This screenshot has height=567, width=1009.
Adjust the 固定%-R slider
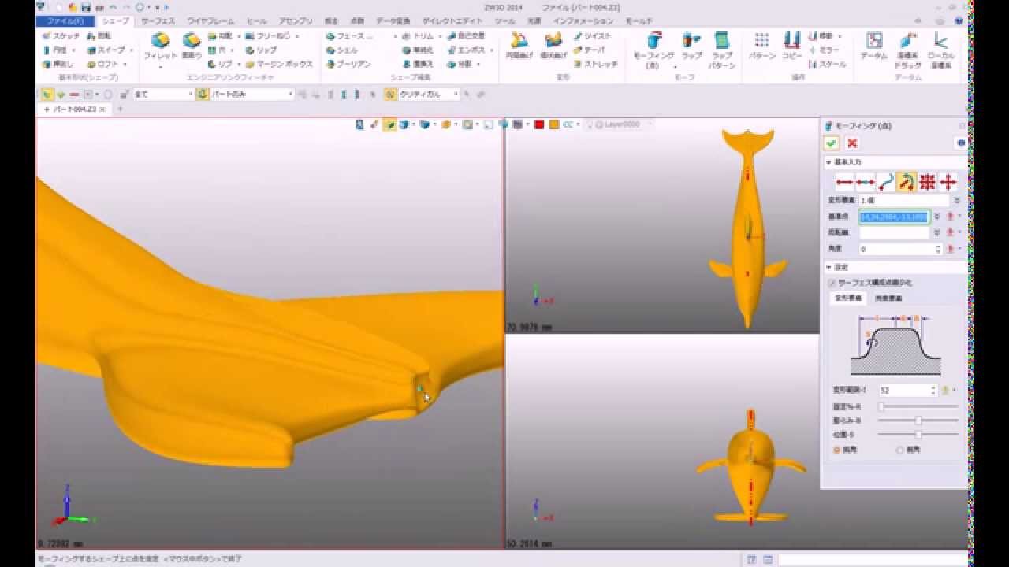tap(918, 406)
